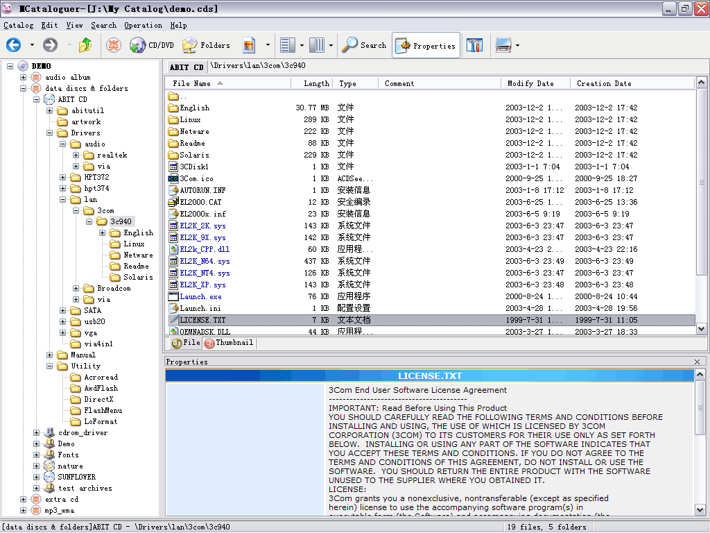Toggle the Properties panel button

[x=426, y=46]
